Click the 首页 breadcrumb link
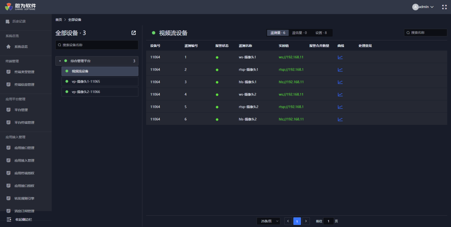 pyautogui.click(x=59, y=20)
